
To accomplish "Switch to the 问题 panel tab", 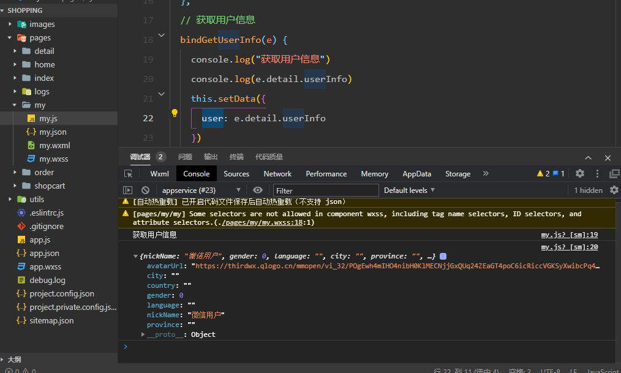I will [x=185, y=157].
